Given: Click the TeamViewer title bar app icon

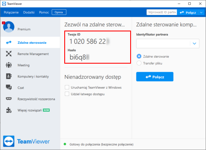Looking at the screenshot, I should [4, 4].
